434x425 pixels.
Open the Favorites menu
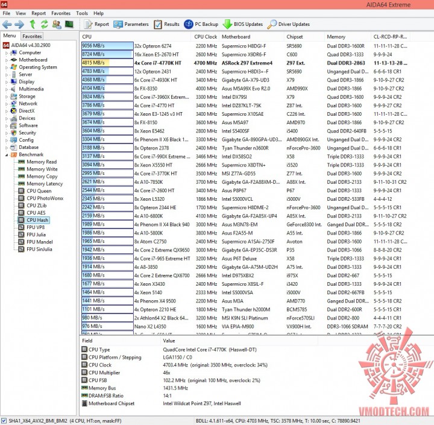pyautogui.click(x=61, y=13)
